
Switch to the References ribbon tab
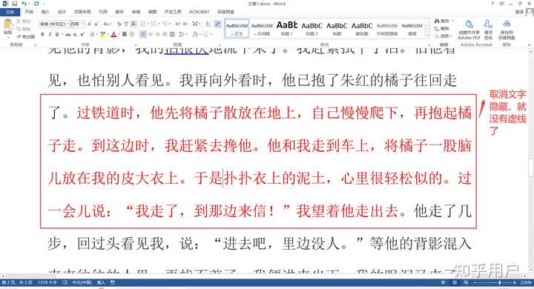click(x=103, y=12)
